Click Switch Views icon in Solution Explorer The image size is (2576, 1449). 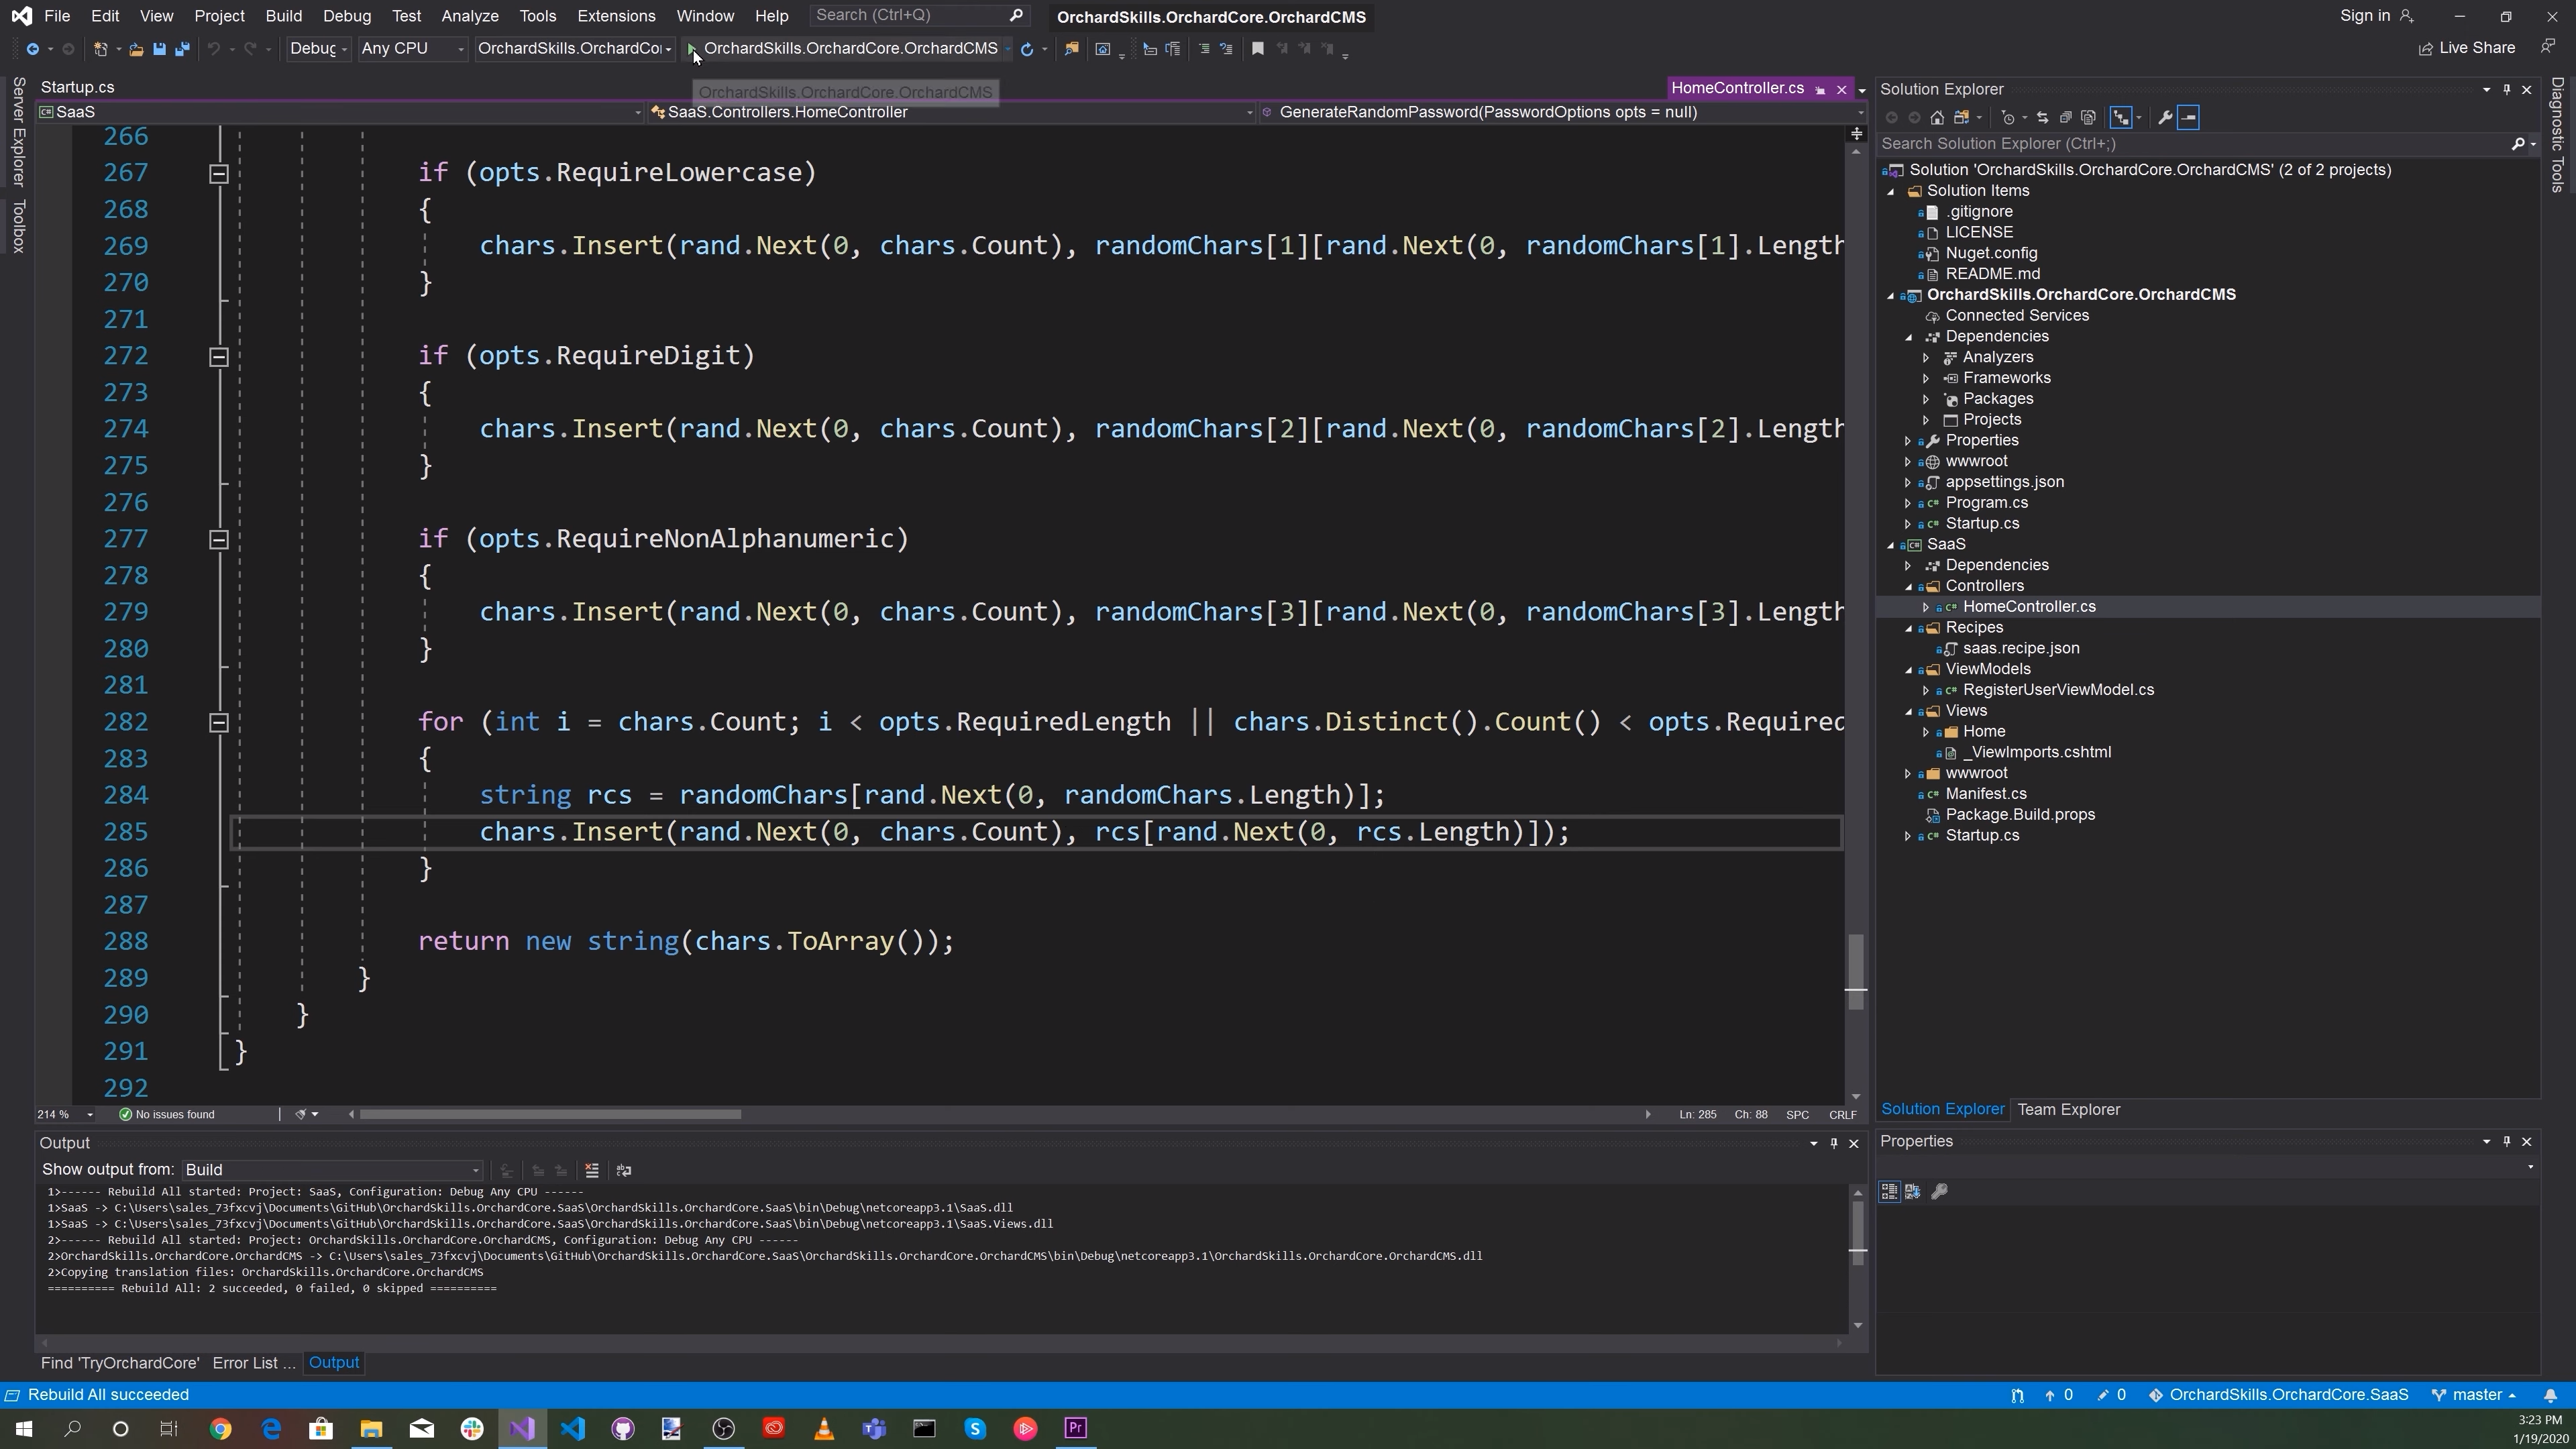(1962, 118)
